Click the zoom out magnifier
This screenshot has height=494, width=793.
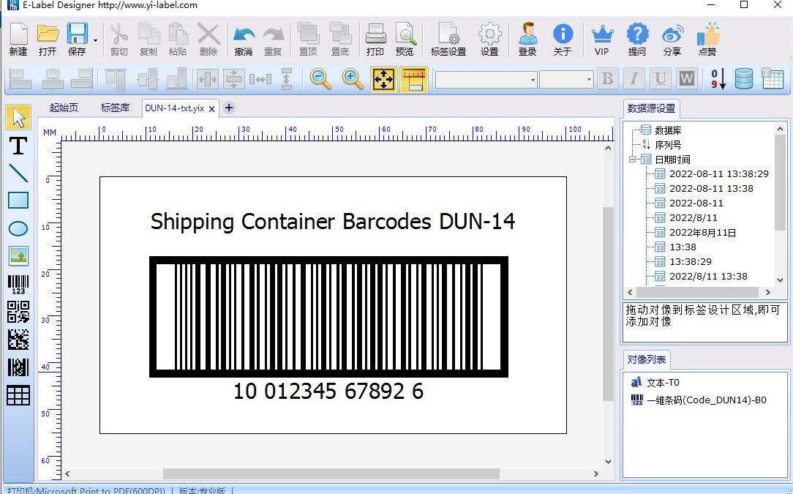[320, 80]
